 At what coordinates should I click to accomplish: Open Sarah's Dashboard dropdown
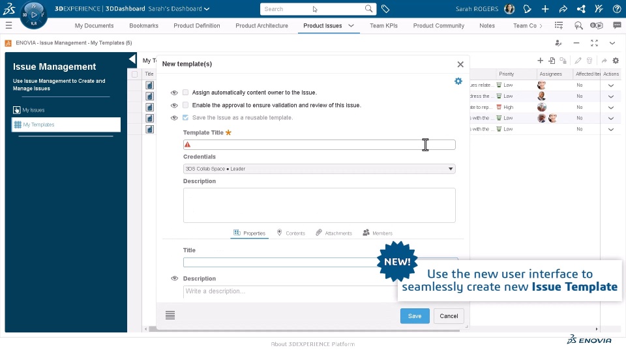179,8
